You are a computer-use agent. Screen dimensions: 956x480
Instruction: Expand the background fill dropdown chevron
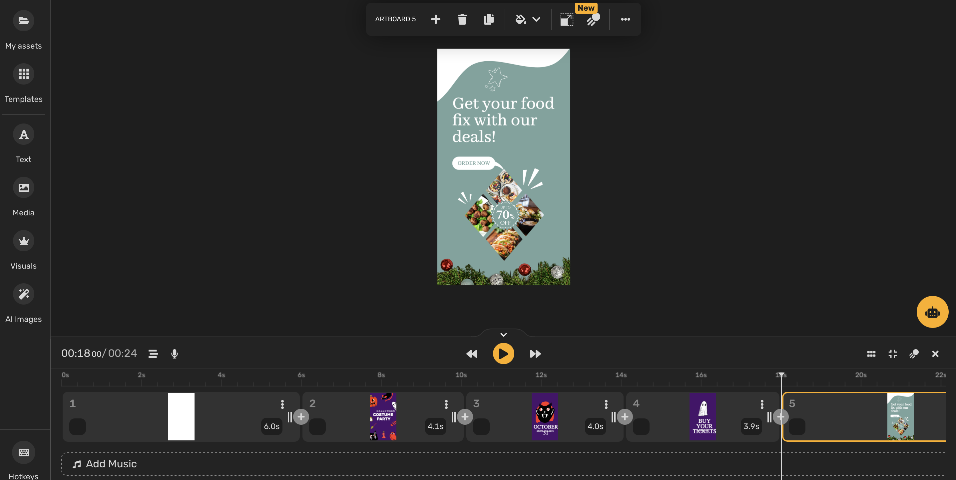[536, 19]
